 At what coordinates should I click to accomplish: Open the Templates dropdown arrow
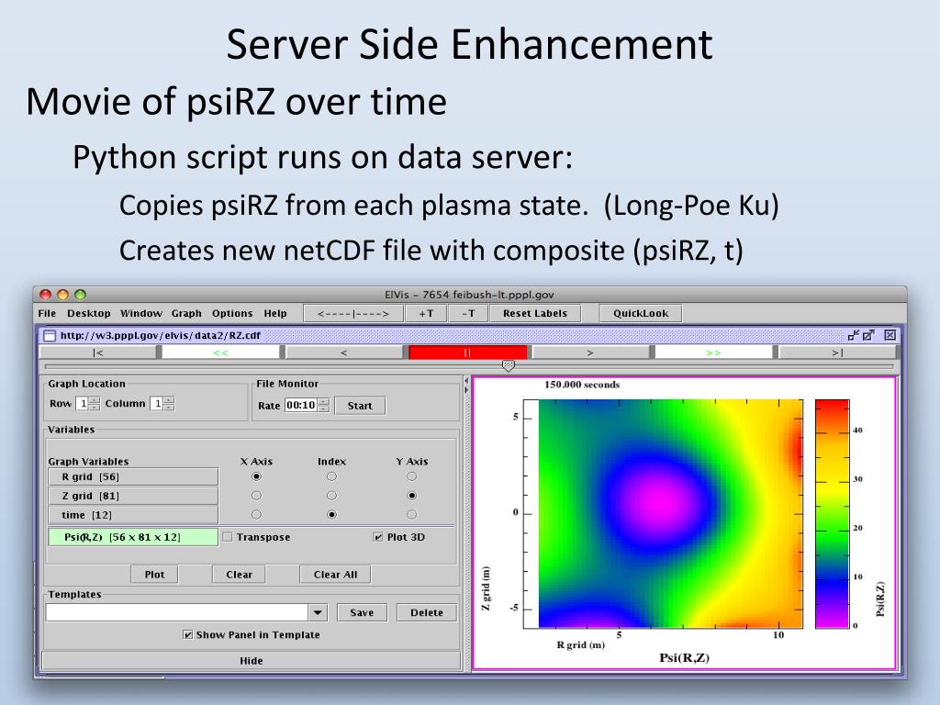(x=318, y=612)
